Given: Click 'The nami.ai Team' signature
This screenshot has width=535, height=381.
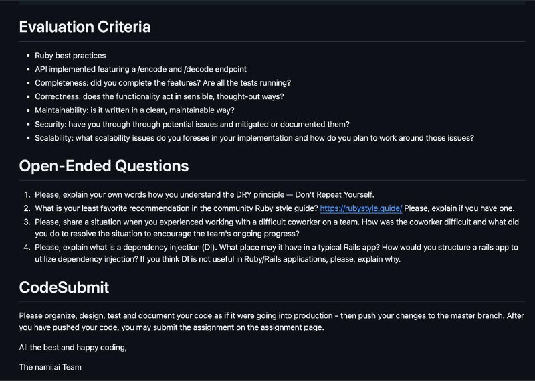Looking at the screenshot, I should point(50,368).
